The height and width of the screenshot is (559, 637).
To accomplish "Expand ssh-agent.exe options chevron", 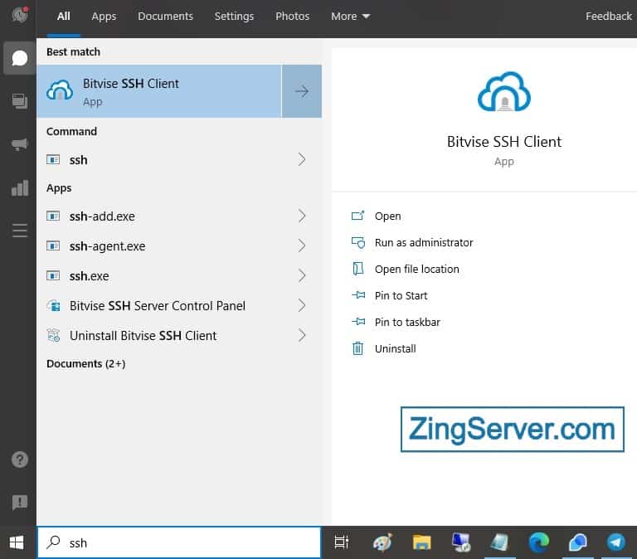I will (x=302, y=245).
